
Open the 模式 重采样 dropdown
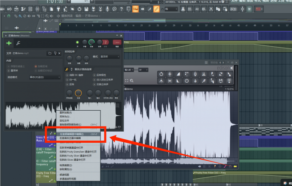point(110,57)
